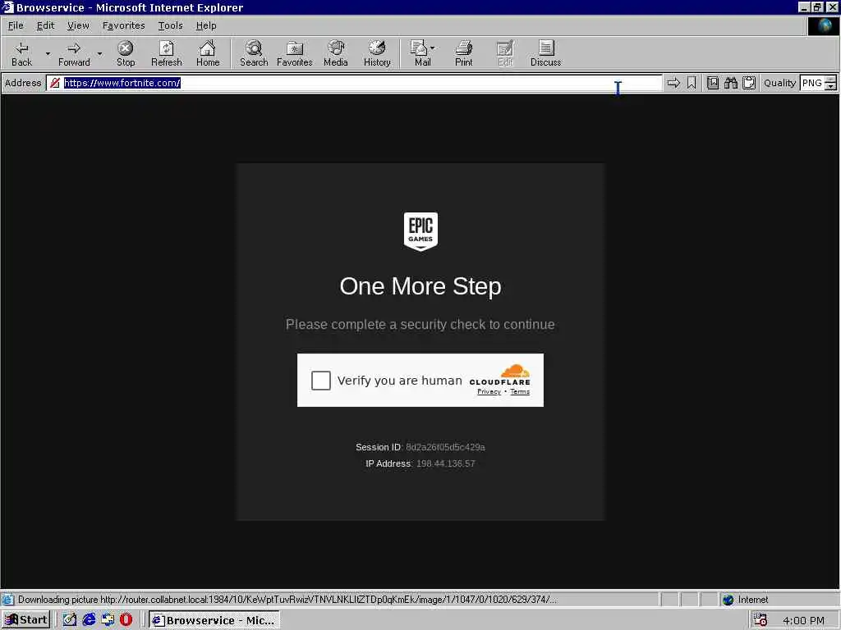Click the Edit toolbar button
The image size is (841, 630).
pos(505,53)
